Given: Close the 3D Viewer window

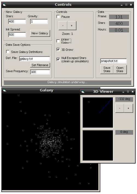Looking at the screenshot, I should click(133, 92).
